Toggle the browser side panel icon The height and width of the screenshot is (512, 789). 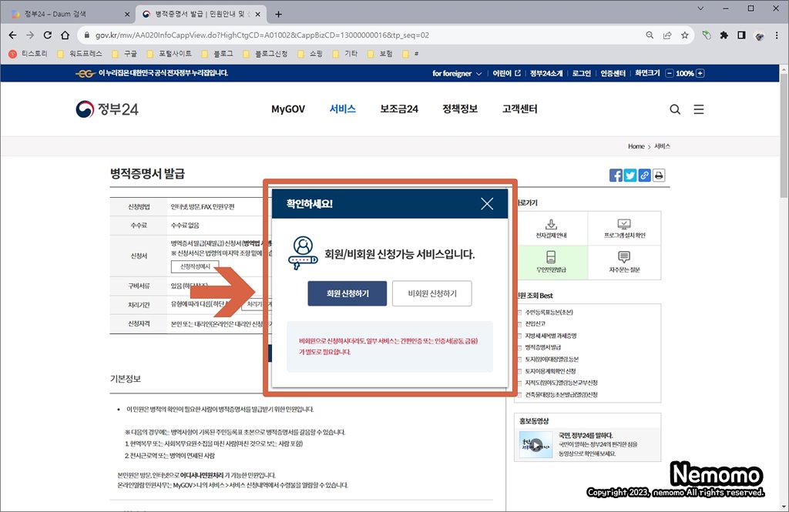741,35
